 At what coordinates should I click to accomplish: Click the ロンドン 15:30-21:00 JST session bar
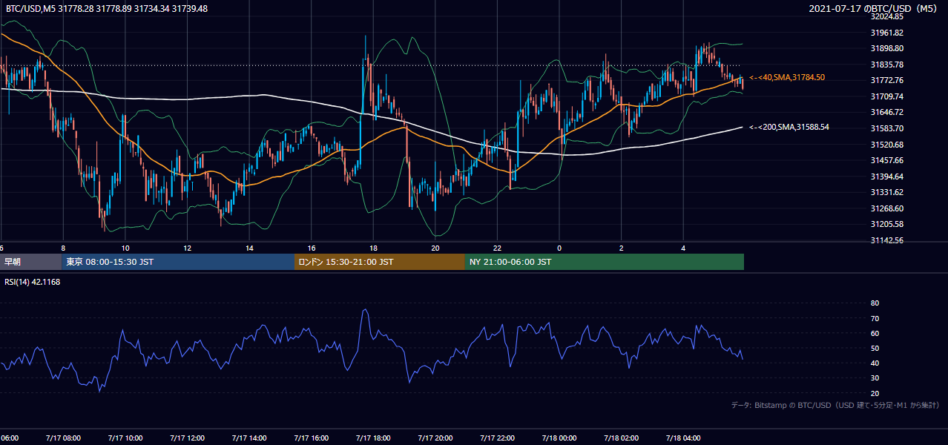pos(380,262)
